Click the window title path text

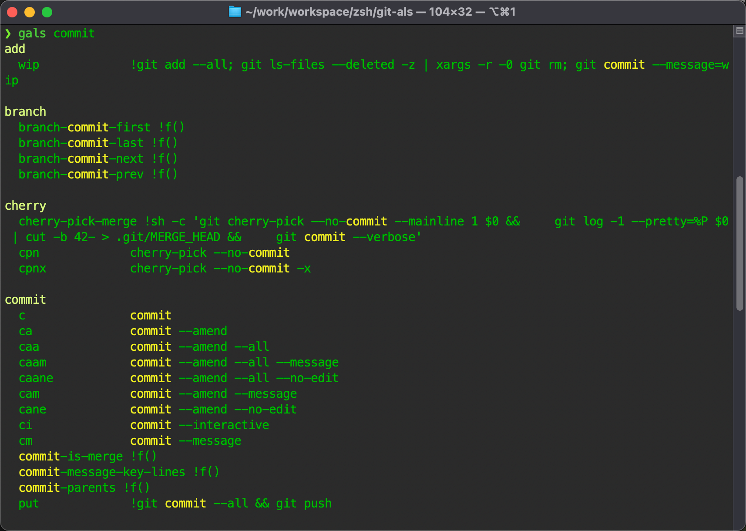point(380,12)
